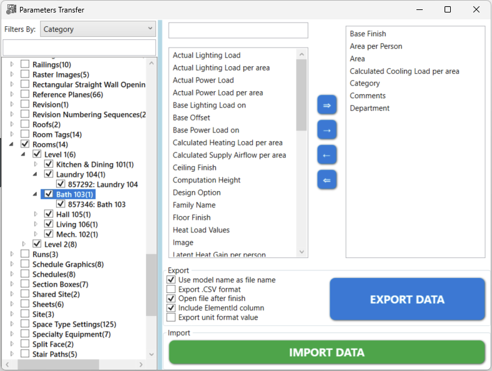Image resolution: width=492 pixels, height=371 pixels.
Task: Select Design Option parameter
Action: click(x=197, y=192)
